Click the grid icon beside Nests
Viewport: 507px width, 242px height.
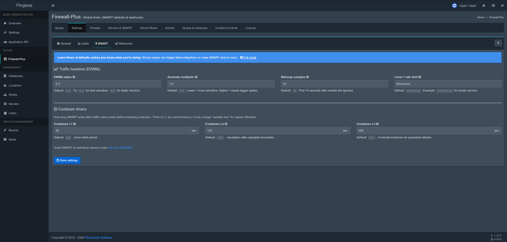[5, 139]
